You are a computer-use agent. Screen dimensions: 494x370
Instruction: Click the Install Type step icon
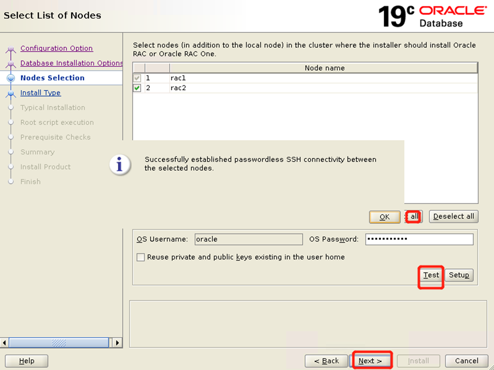pos(11,93)
